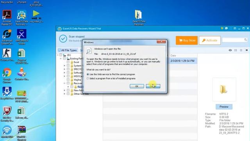The image size is (250, 141).
Task: Open the uTorrent desktop label
Action: point(21,2)
